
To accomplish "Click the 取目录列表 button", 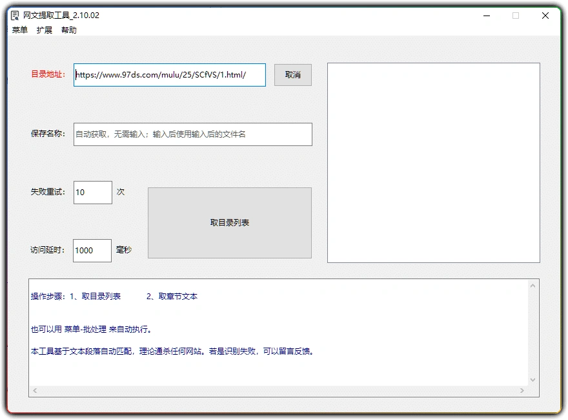I will coord(230,223).
